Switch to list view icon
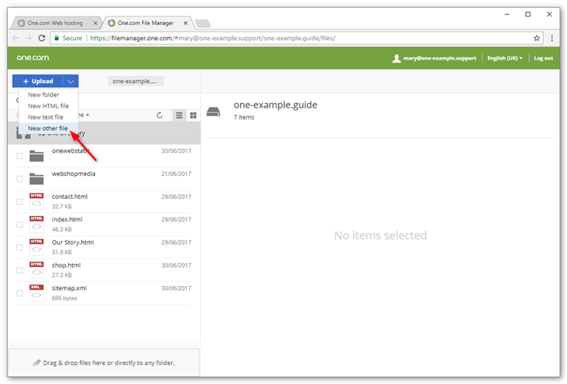Screen dimensions: 567x384 tap(179, 116)
